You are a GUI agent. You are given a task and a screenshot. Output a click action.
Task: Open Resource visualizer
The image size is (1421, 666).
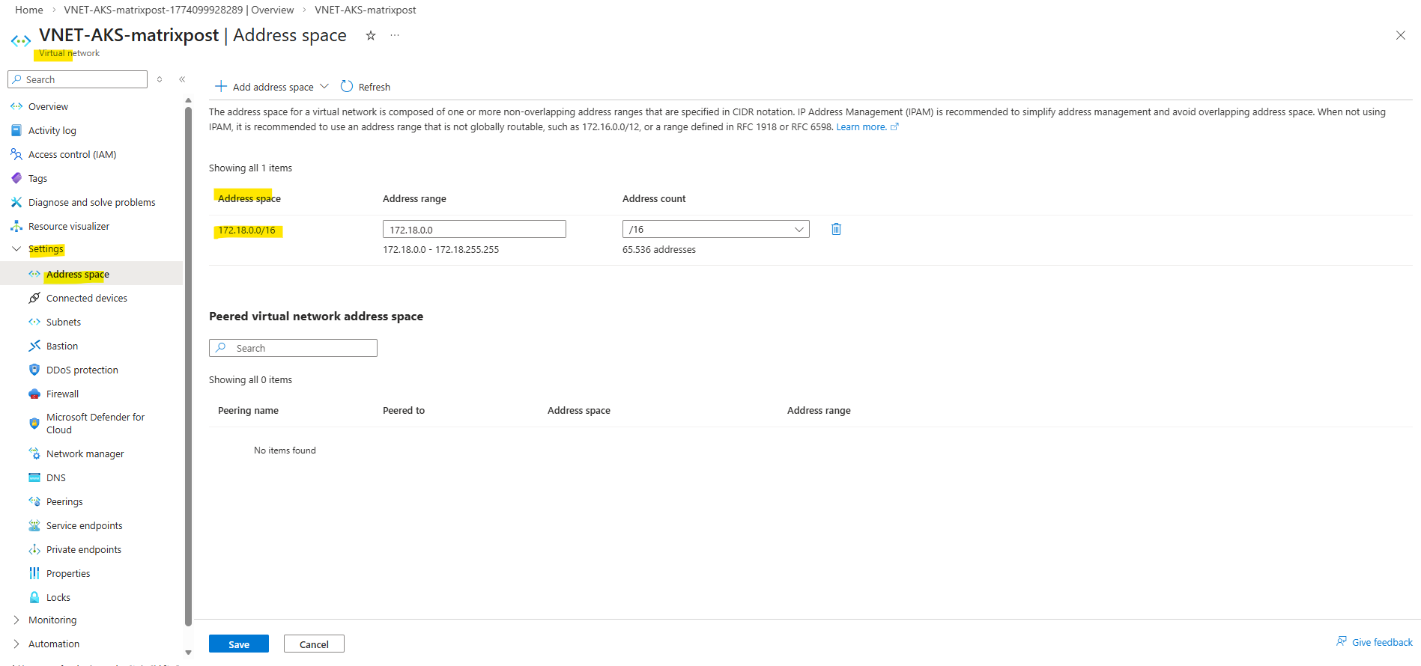tap(69, 227)
